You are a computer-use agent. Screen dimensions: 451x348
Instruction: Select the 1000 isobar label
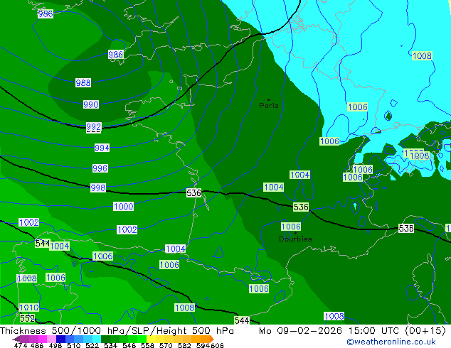pos(123,206)
